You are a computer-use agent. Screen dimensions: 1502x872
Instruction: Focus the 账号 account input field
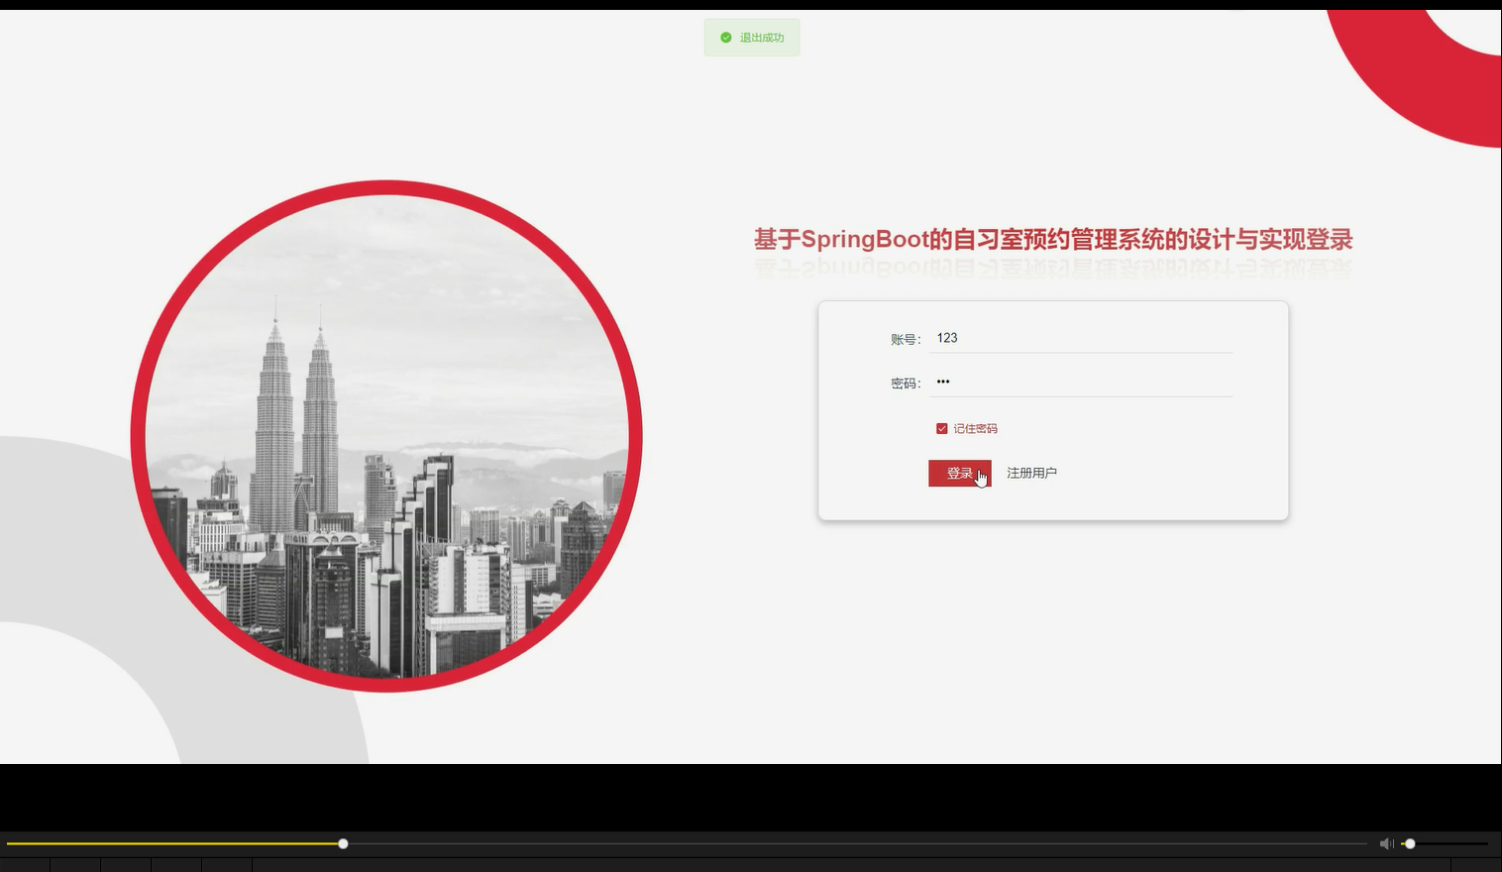pyautogui.click(x=1081, y=338)
